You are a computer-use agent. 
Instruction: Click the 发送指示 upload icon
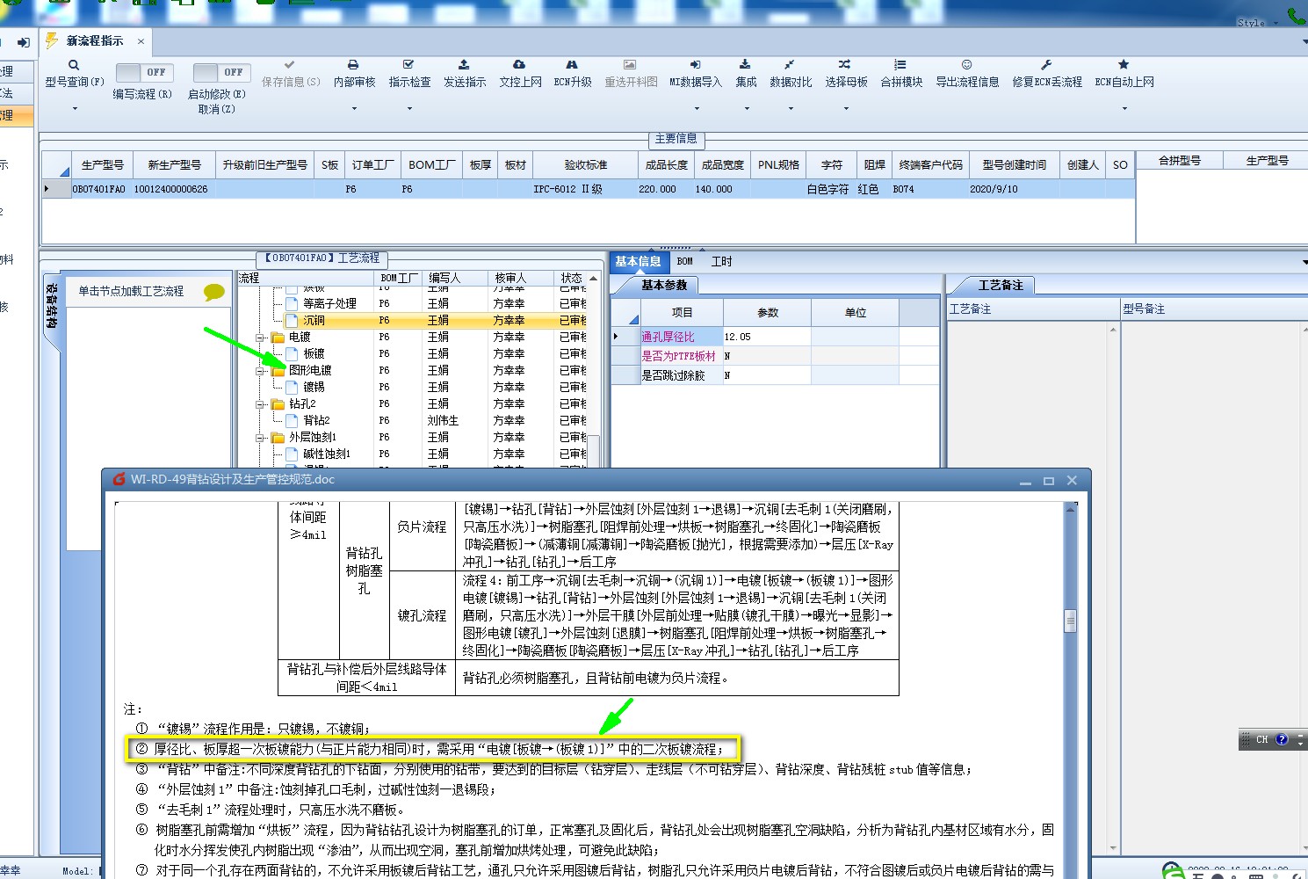(464, 65)
